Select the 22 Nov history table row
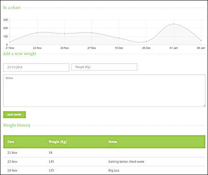Screen dimensions: 208x175 coord(104,162)
